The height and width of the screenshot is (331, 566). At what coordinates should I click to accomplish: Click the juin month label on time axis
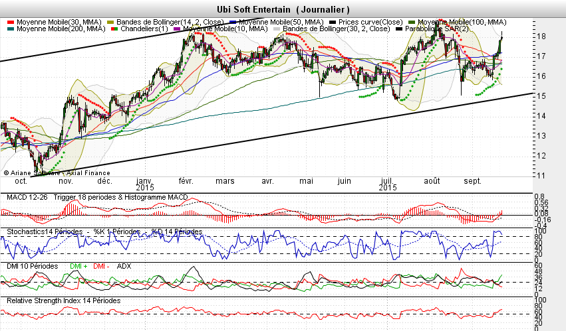(x=344, y=181)
